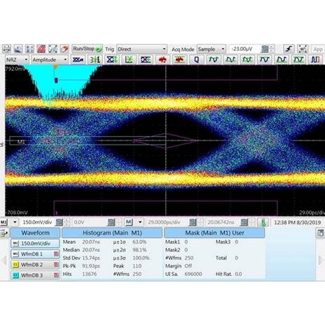Open the Trig source dropdown set to Direct
Viewport: 325px width, 325px height.
pos(142,49)
